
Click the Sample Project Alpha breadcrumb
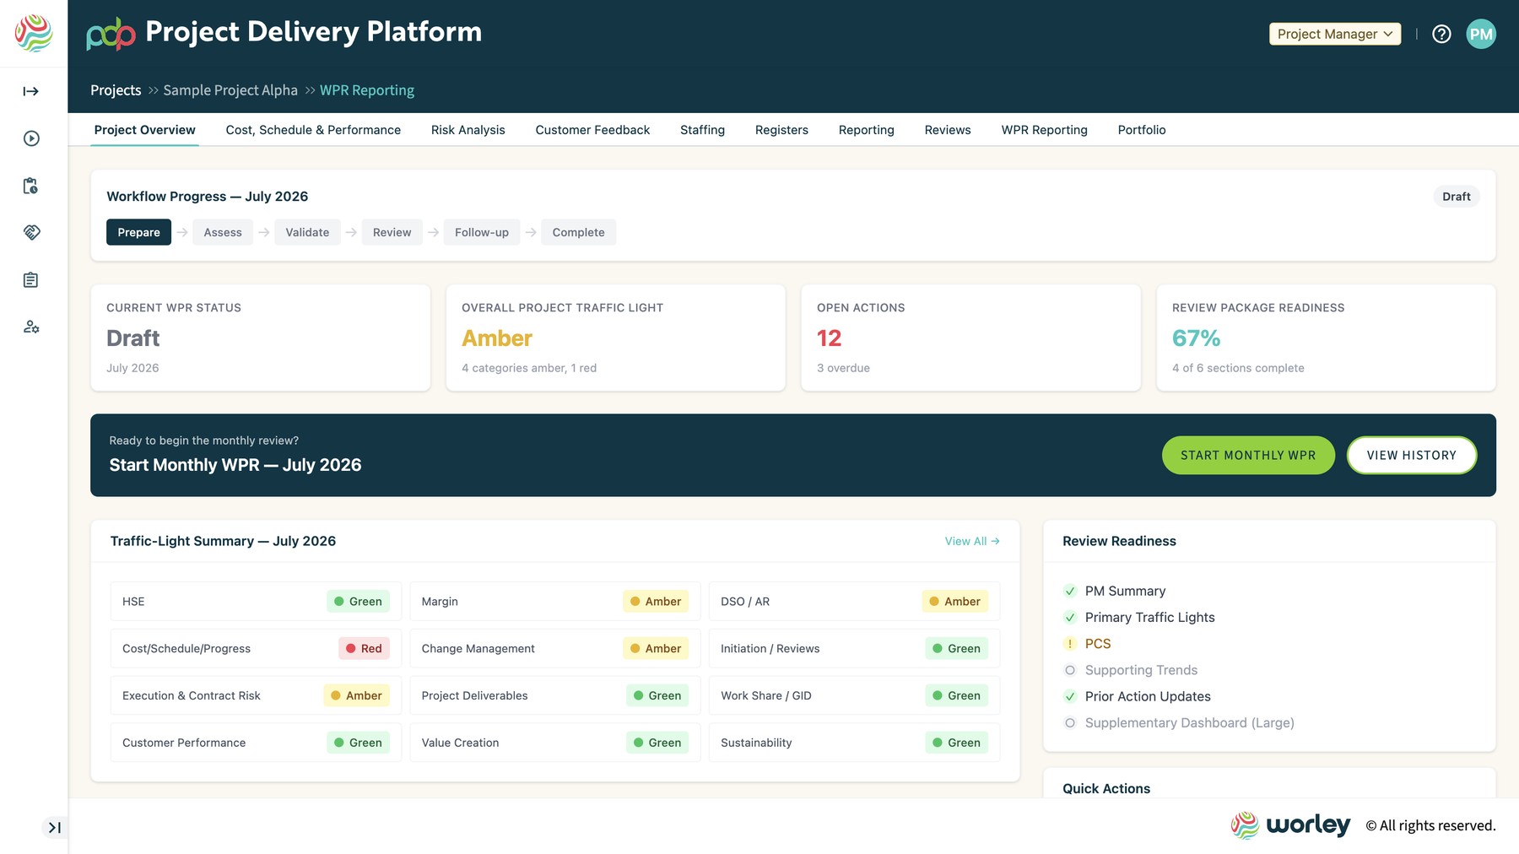[230, 90]
